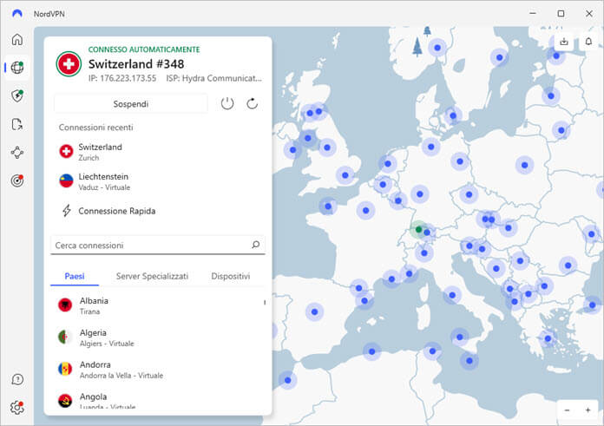Click the Angola flag icon
Image resolution: width=604 pixels, height=426 pixels.
coord(65,401)
